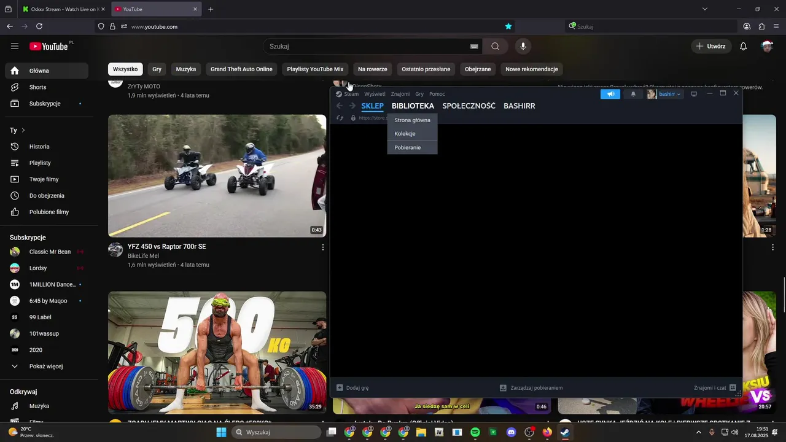Select the 'Na rowerze' filter chip
Image resolution: width=786 pixels, height=442 pixels.
click(x=373, y=69)
